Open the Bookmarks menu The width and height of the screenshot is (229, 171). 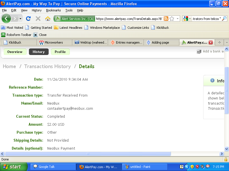coord(54,10)
